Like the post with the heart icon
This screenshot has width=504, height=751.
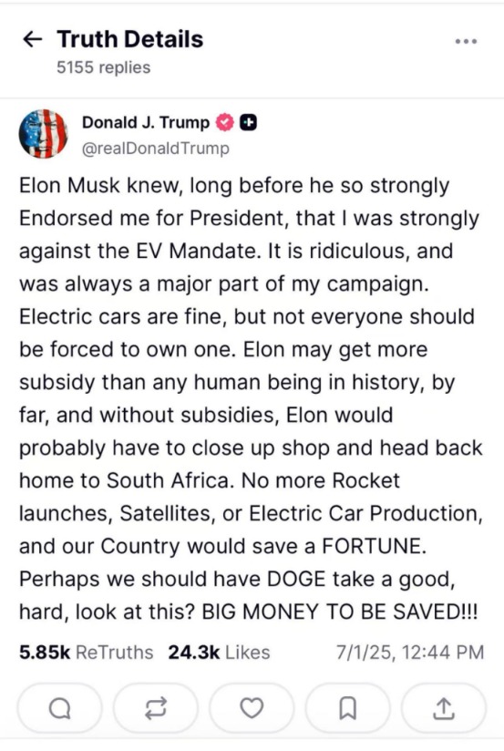click(x=252, y=708)
